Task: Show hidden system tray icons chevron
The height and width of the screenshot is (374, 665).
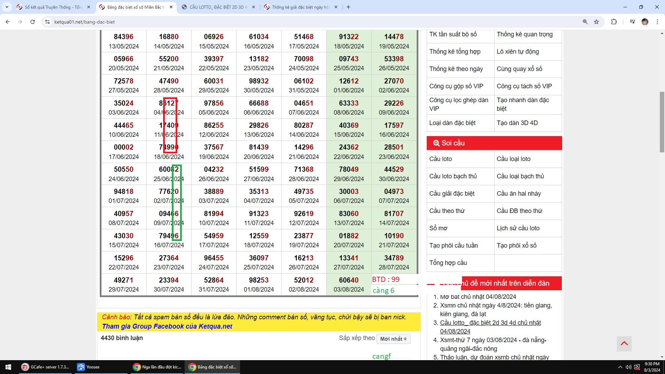Action: click(620, 367)
